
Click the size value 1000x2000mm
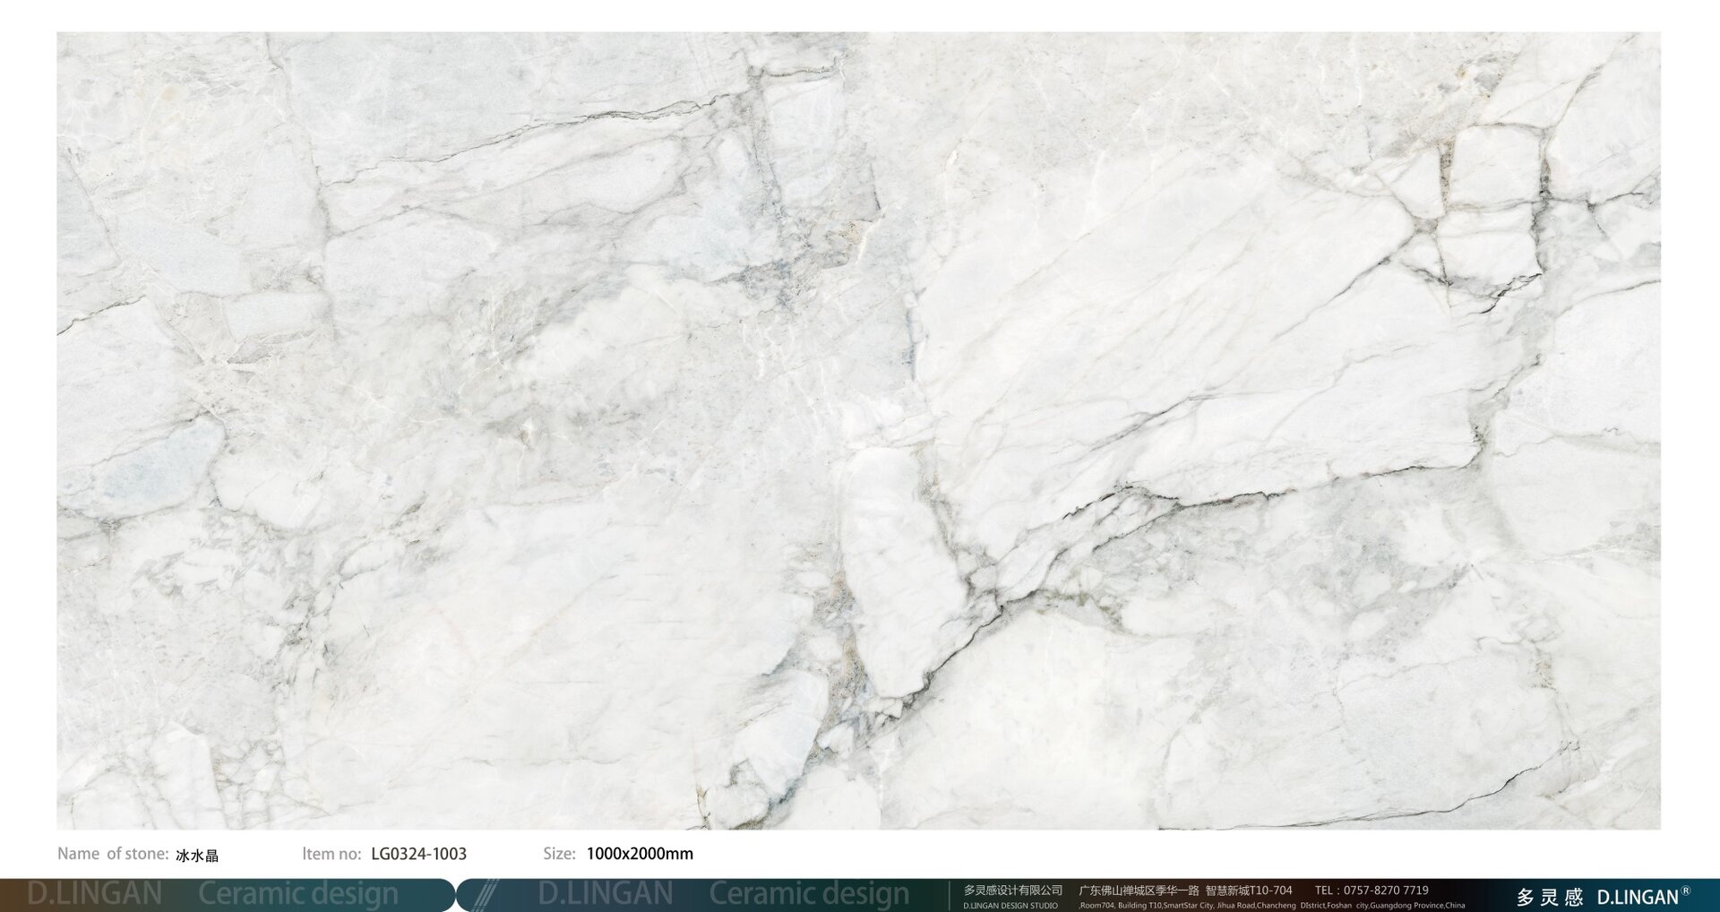(x=640, y=854)
